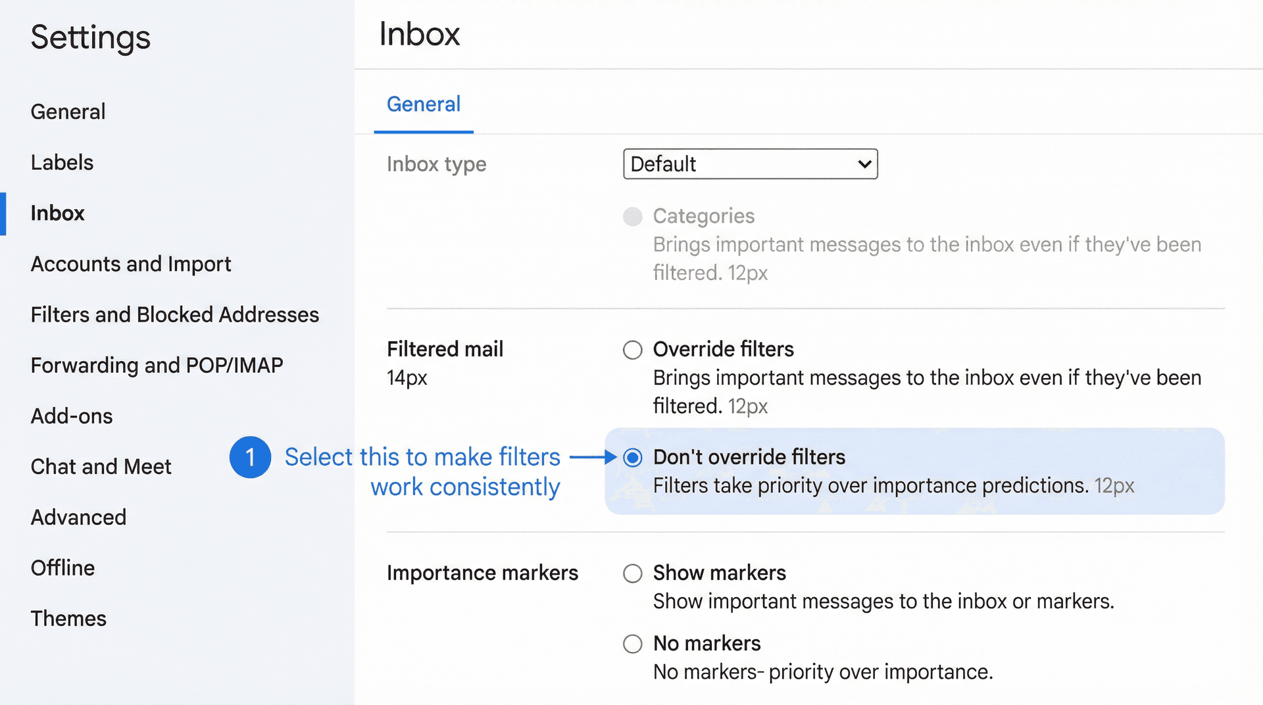
Task: Switch to the General tab
Action: coord(423,104)
